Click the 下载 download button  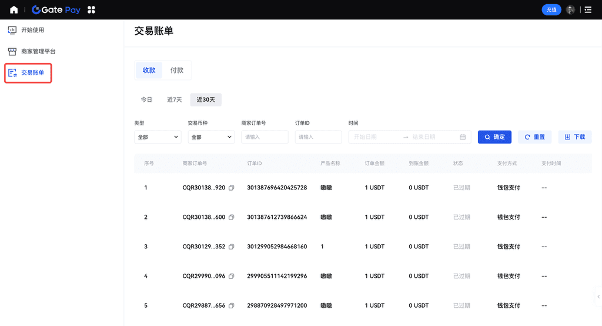[575, 137]
